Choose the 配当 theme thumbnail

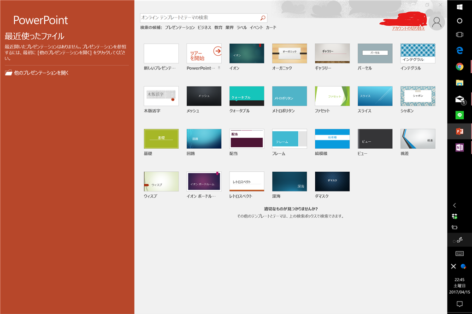[247, 139]
